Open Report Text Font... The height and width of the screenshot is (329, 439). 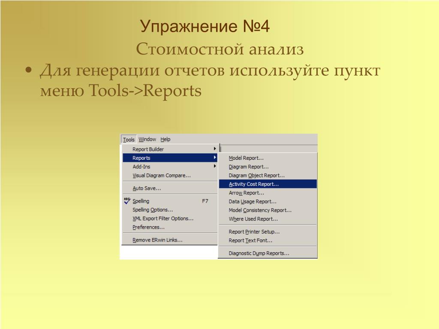[x=268, y=240]
